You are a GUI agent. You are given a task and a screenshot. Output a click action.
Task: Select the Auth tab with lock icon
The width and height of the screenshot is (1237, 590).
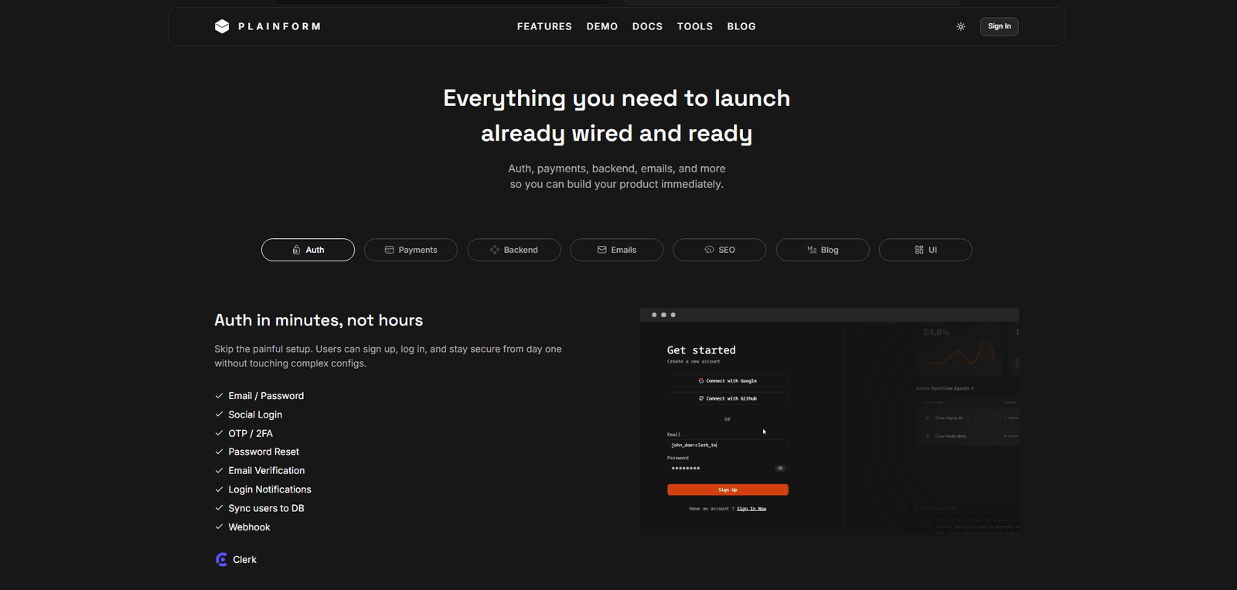[308, 250]
